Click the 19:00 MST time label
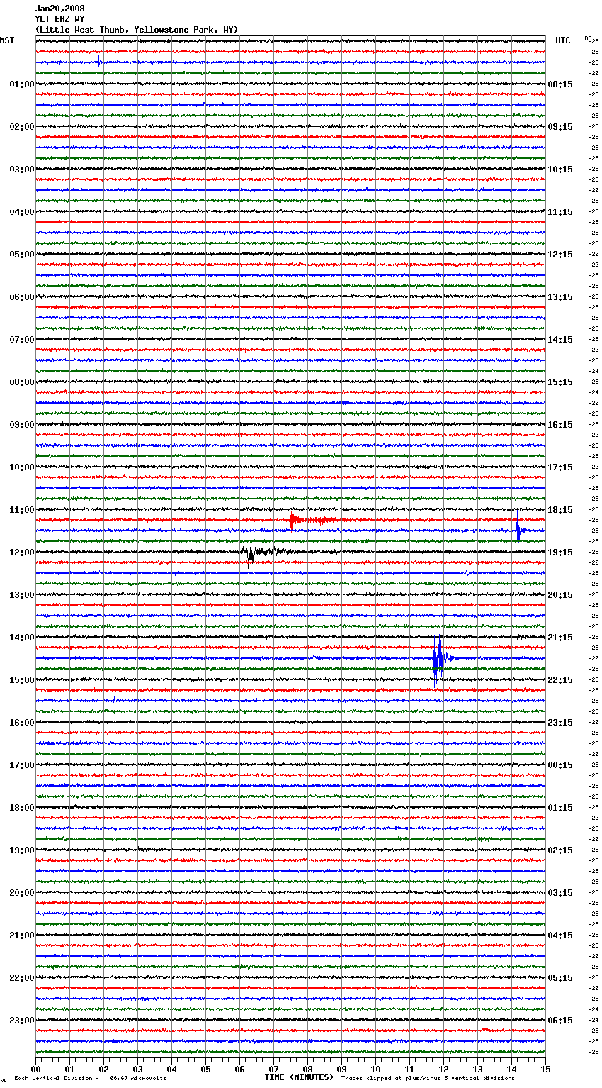 [21, 850]
